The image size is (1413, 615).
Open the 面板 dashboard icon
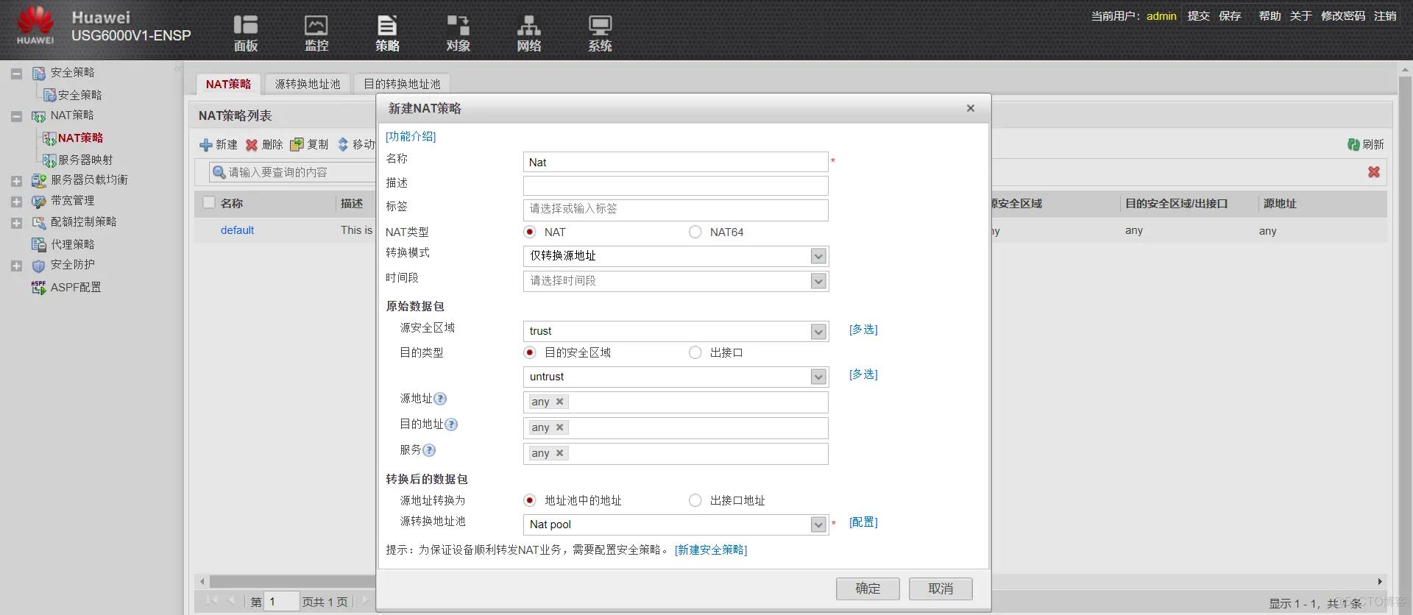245,25
